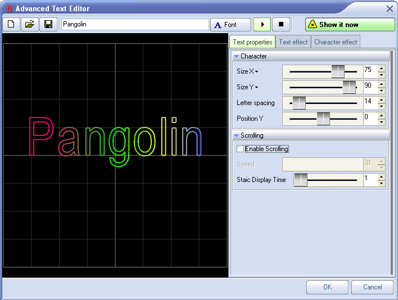Click the OK button
398x300 pixels.
327,287
